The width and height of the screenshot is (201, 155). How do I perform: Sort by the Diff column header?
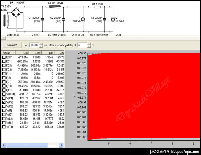pyautogui.click(x=48, y=53)
